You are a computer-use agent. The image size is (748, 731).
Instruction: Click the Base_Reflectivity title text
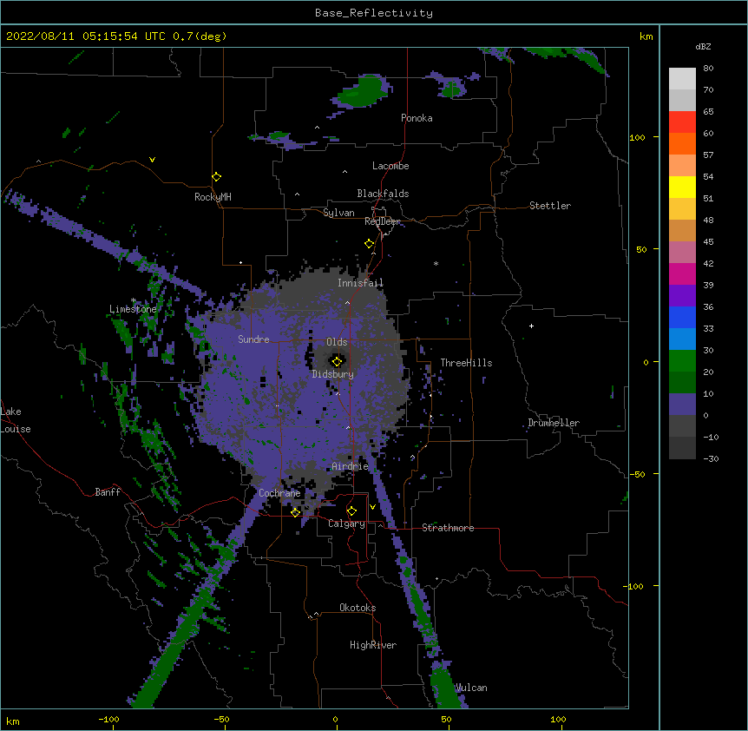[x=374, y=13]
